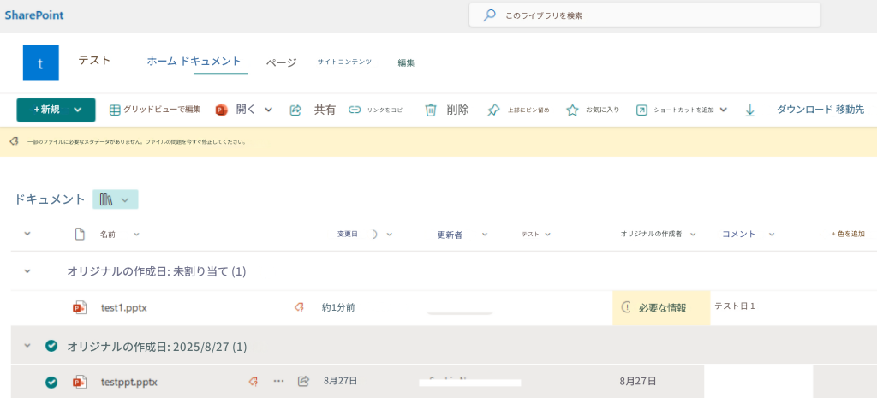The image size is (877, 398).
Task: Select リンクをコピー command
Action: [388, 110]
